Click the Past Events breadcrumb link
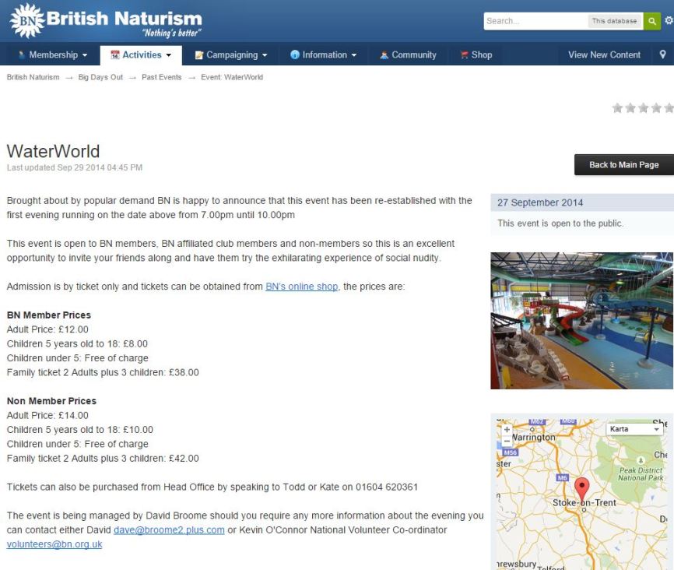 161,77
